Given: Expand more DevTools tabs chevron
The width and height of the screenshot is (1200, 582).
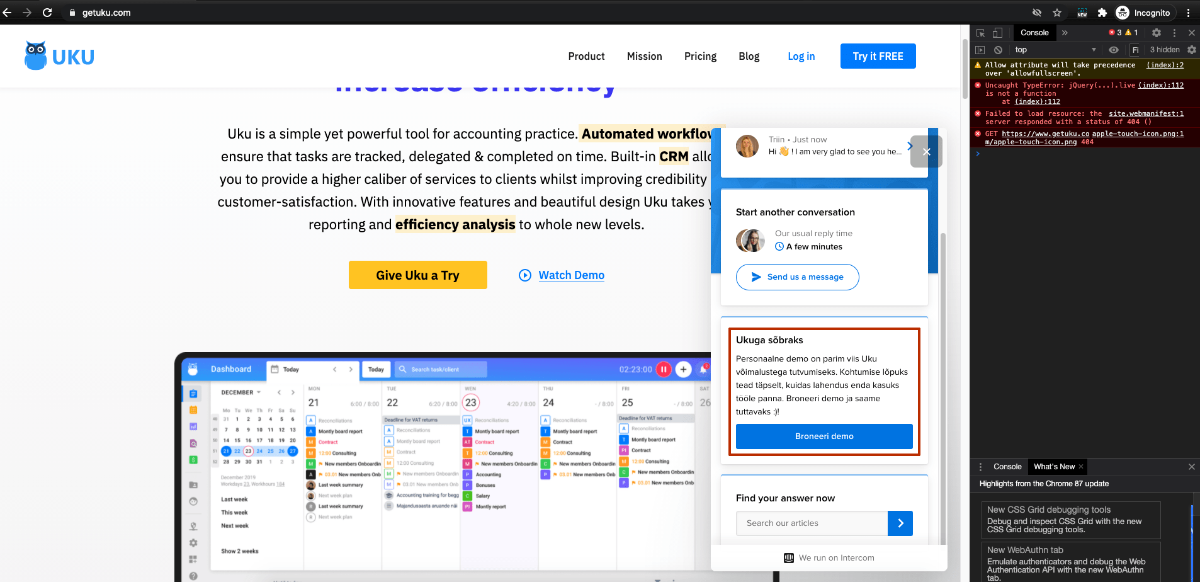Looking at the screenshot, I should tap(1065, 33).
